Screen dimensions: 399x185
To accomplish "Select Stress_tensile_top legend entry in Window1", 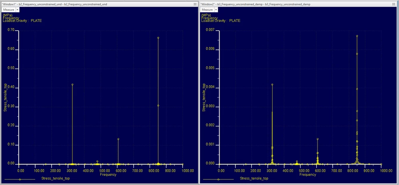I will point(56,178).
